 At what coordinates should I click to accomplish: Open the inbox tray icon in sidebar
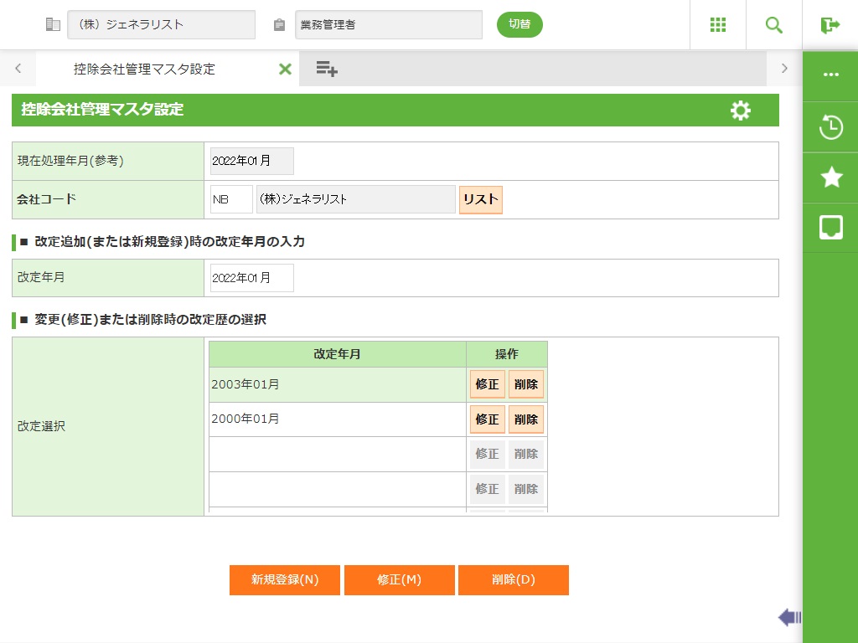830,227
